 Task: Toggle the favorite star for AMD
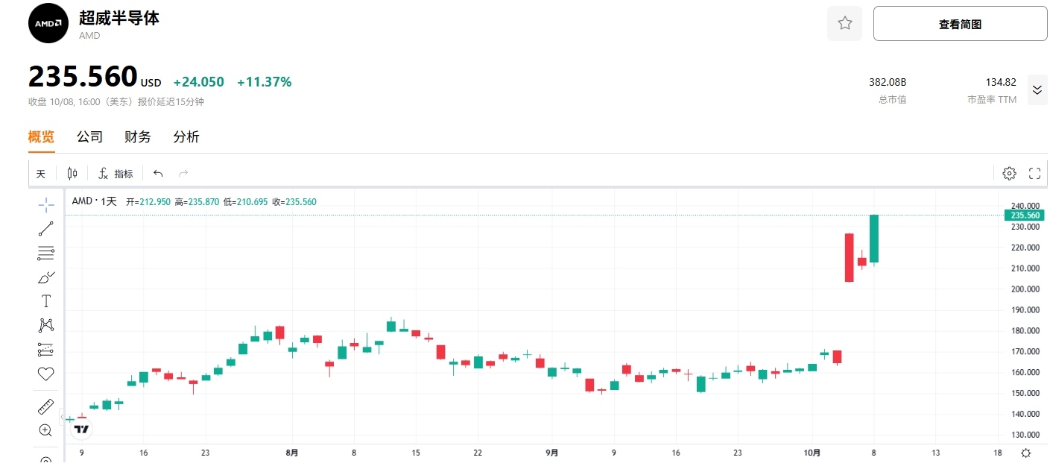pos(844,24)
